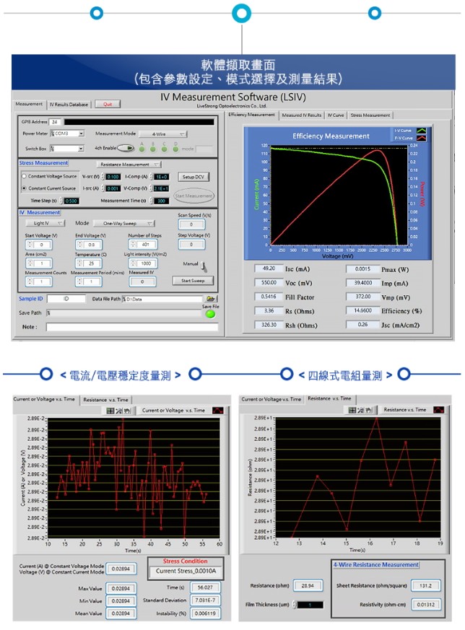Click the Note text field
465x630 pixels.
(131, 327)
